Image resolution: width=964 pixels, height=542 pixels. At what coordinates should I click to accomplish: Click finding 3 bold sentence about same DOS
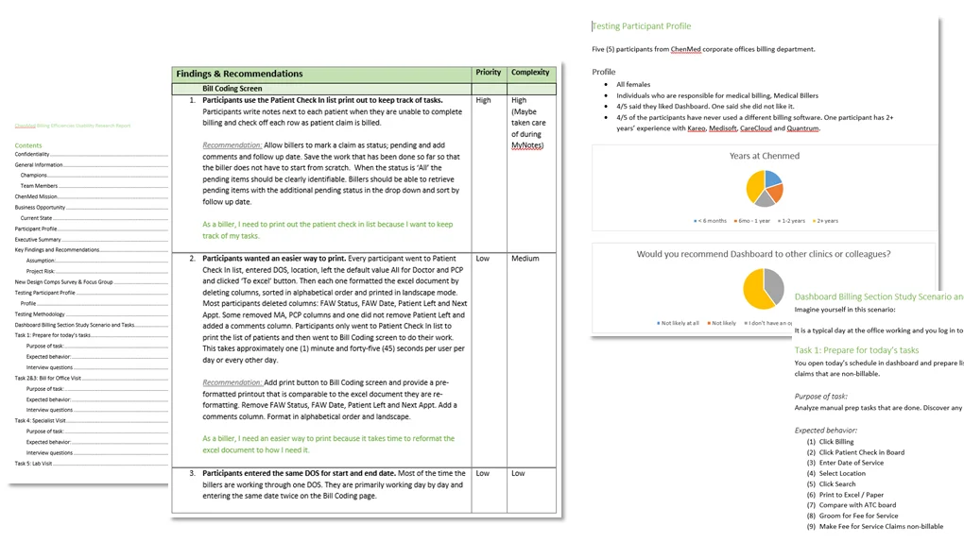point(299,473)
